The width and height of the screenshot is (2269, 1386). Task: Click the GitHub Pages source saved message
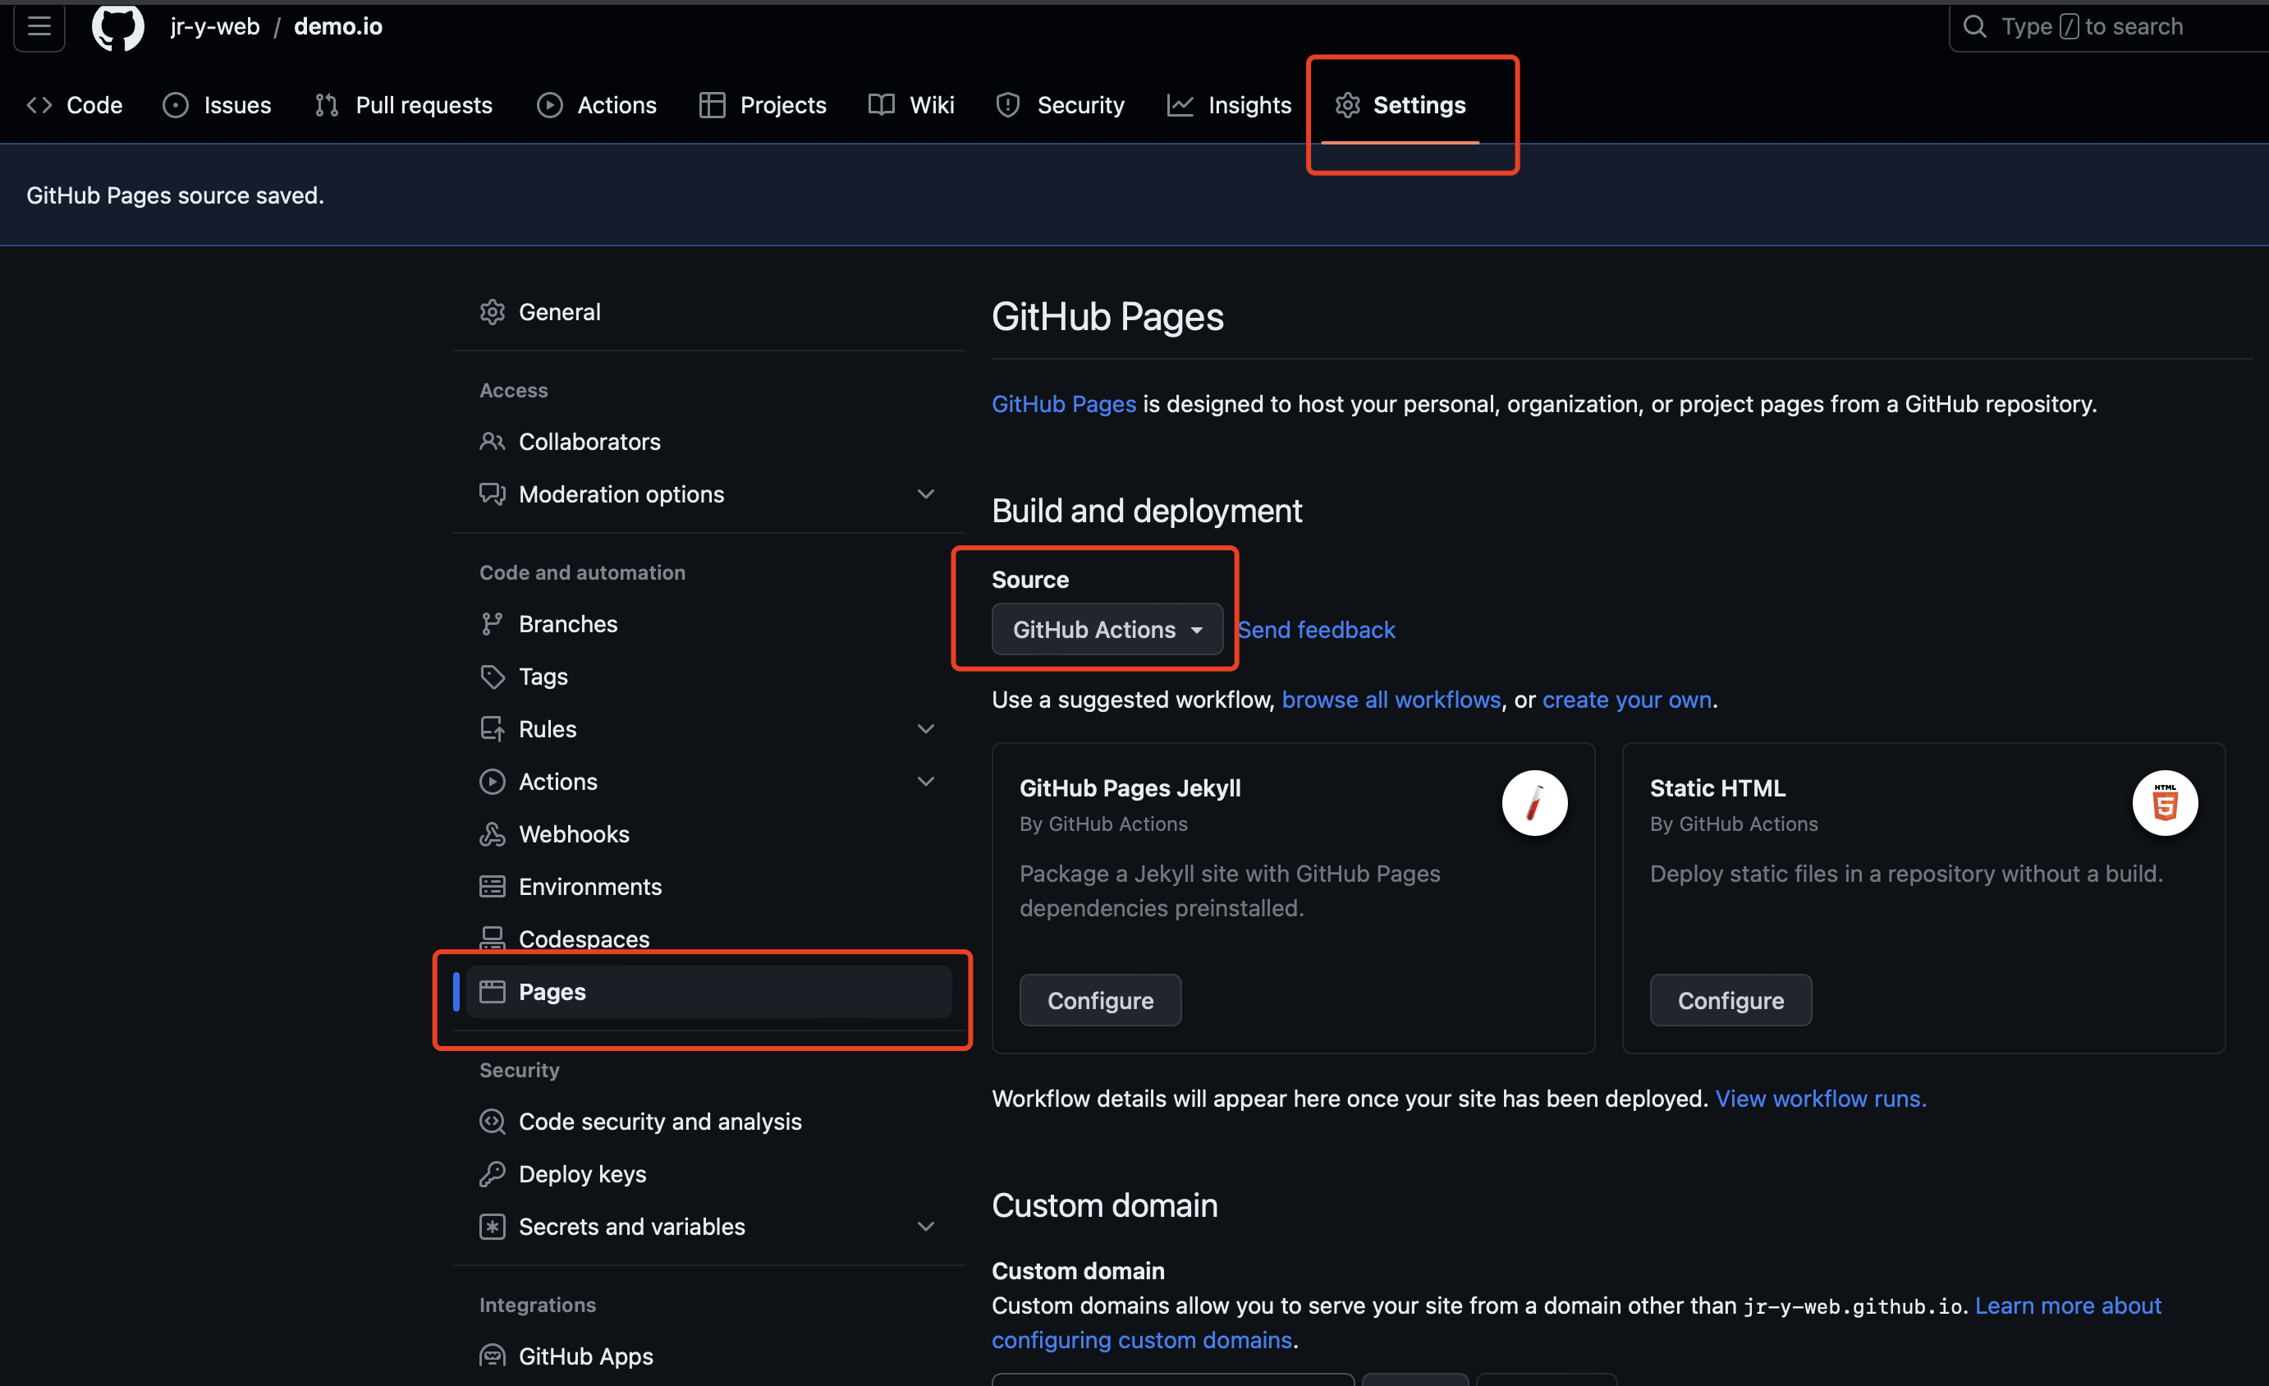[175, 195]
